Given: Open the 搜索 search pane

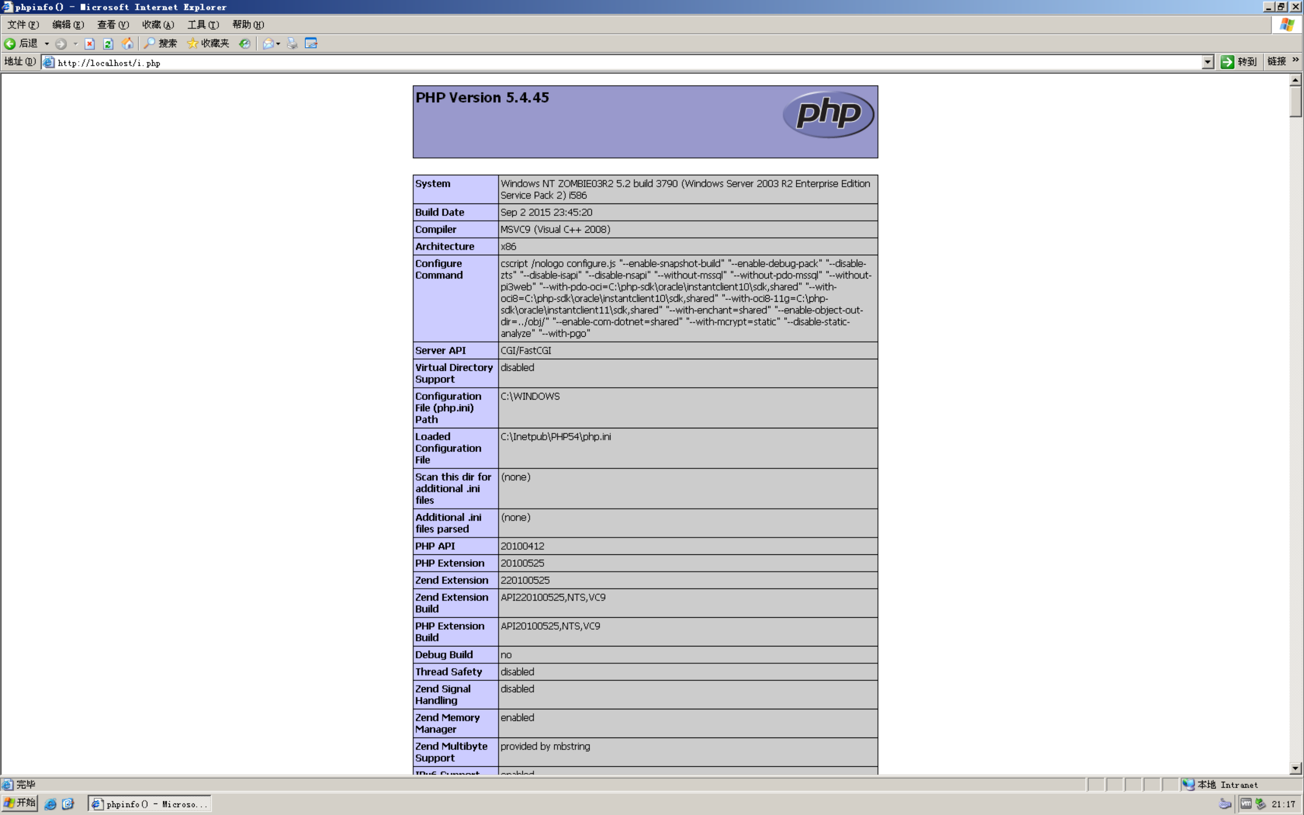Looking at the screenshot, I should coord(160,44).
